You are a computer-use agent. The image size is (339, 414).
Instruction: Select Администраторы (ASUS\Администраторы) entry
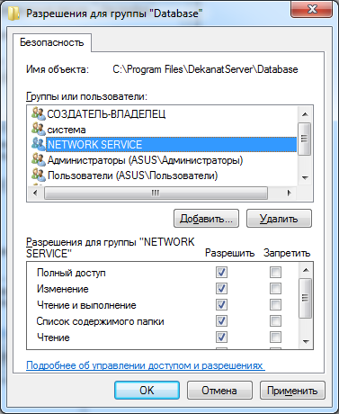click(x=145, y=160)
